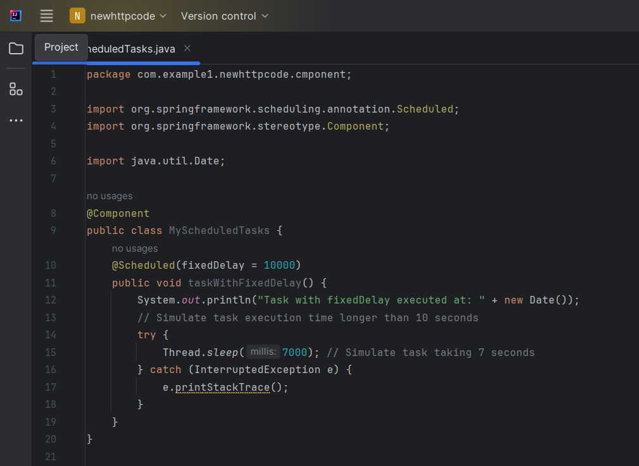Screen dimensions: 639x466
Task: Open More Tool Windows via ellipsis icon
Action: tap(16, 120)
